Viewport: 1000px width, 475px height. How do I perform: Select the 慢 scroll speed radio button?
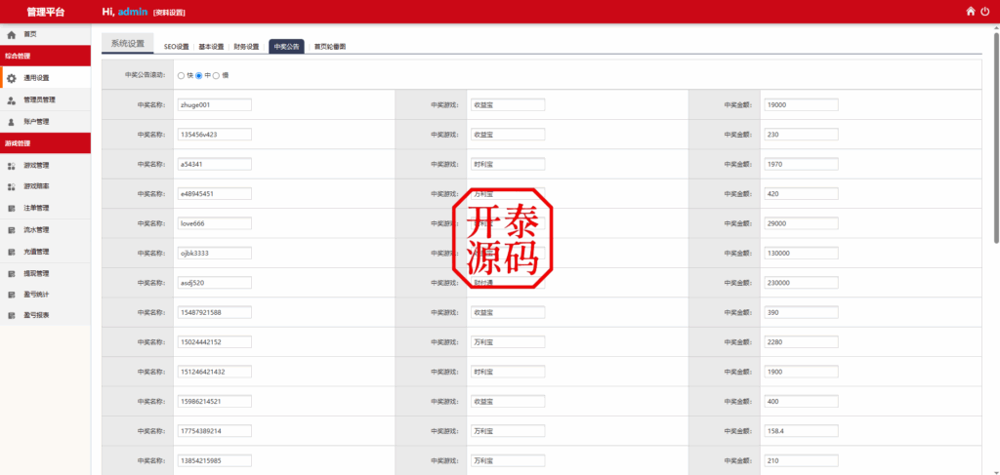point(216,75)
